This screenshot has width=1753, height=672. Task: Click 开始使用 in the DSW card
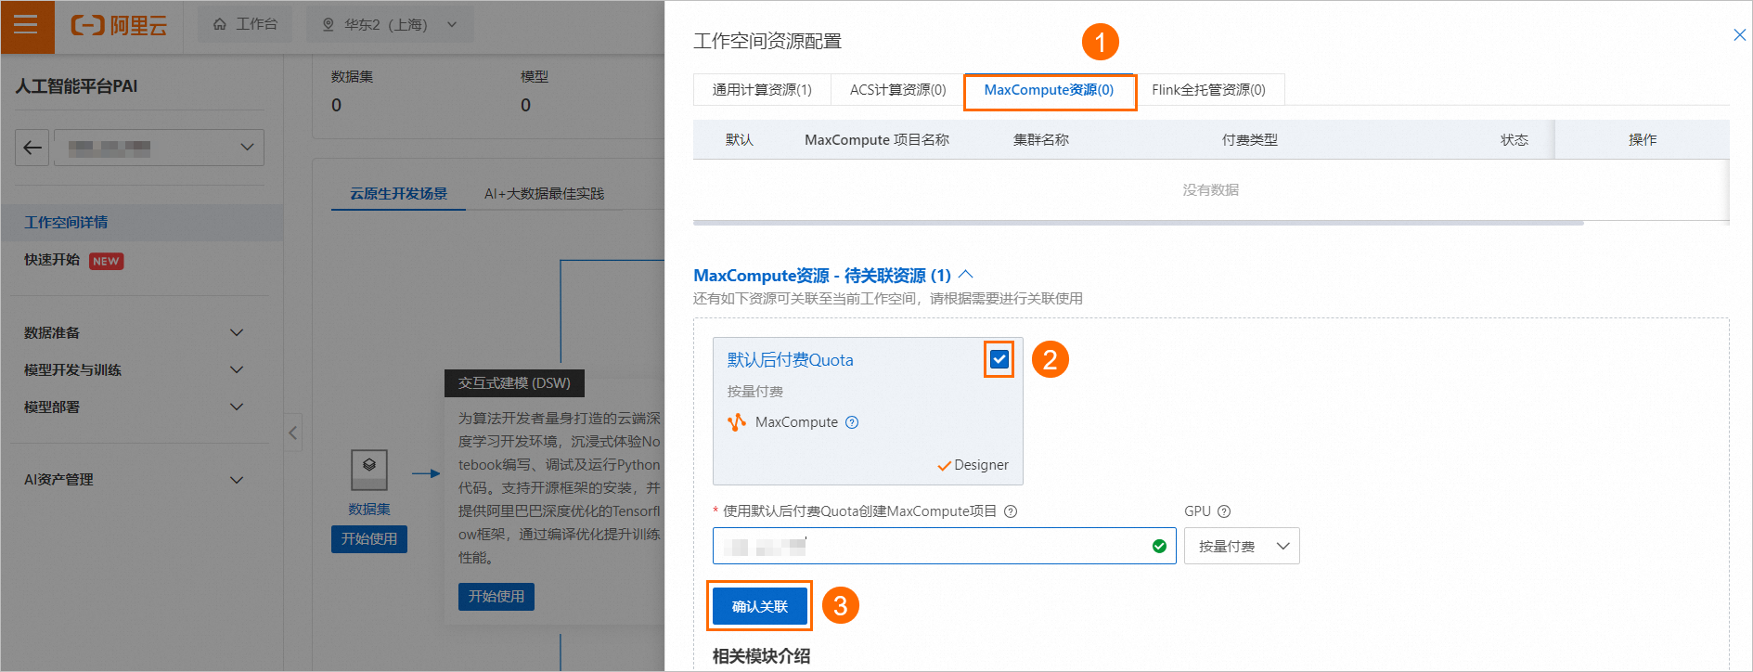[x=496, y=597]
